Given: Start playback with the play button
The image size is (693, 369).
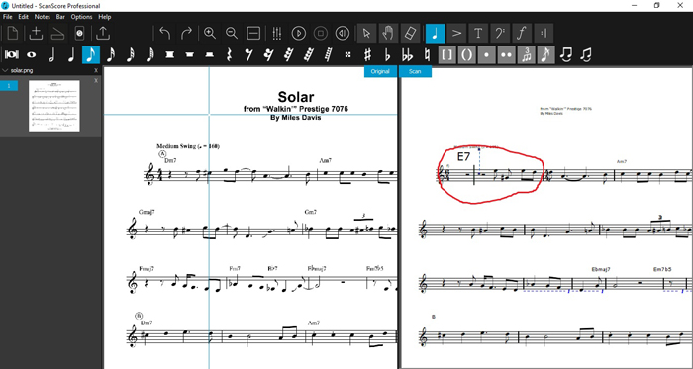Looking at the screenshot, I should 299,33.
